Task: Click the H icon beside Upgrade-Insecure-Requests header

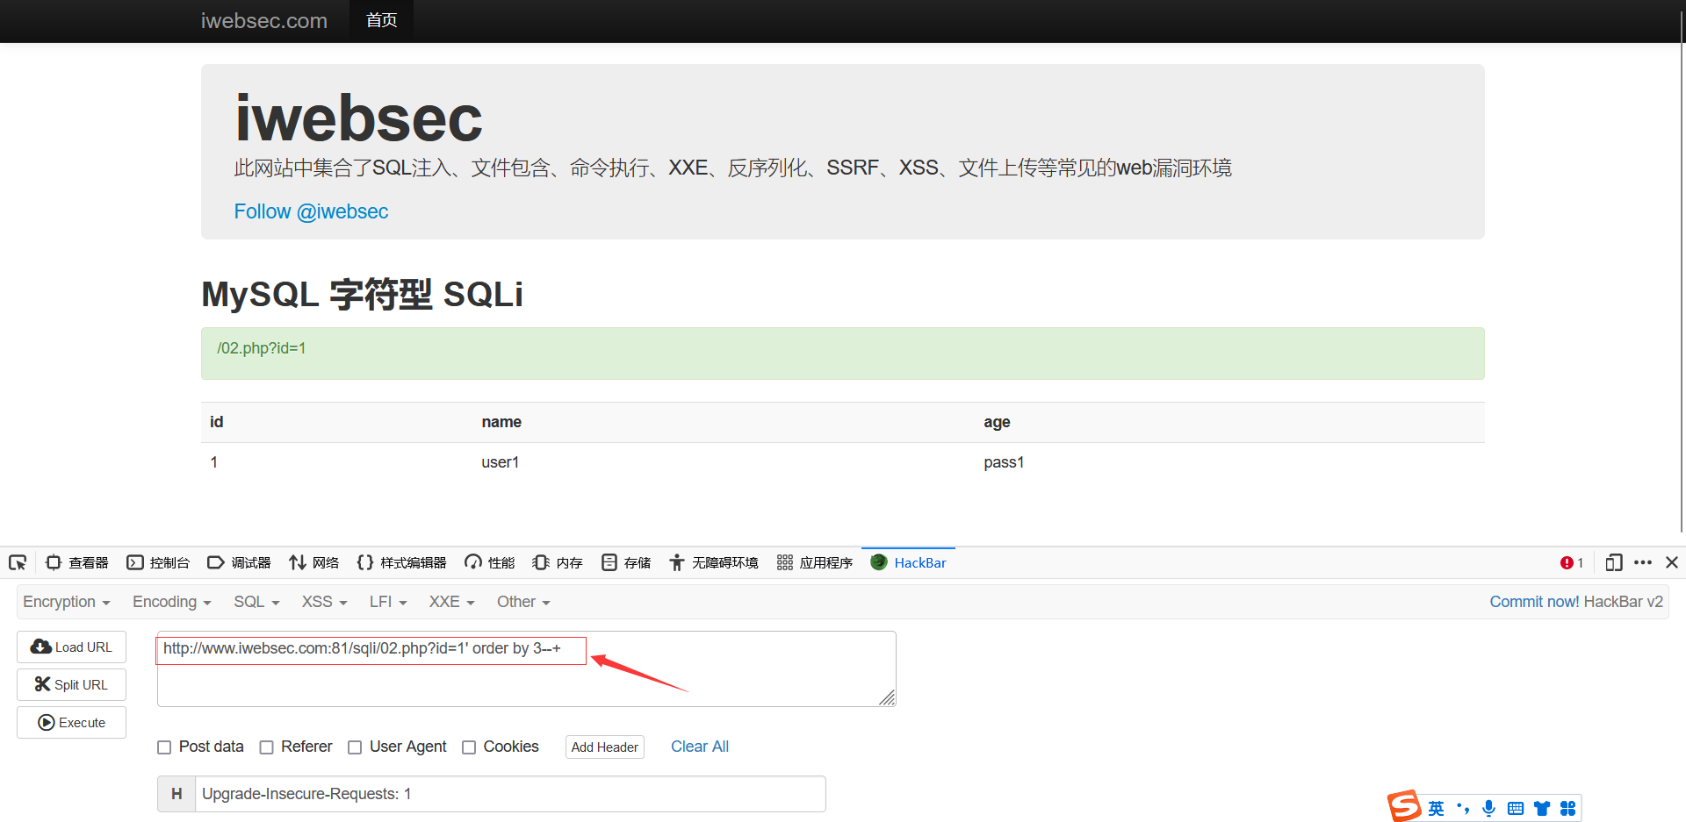Action: click(176, 793)
